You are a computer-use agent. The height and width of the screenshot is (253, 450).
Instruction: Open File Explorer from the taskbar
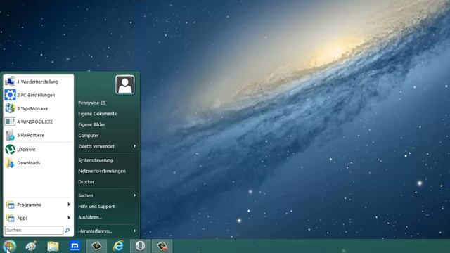53,246
